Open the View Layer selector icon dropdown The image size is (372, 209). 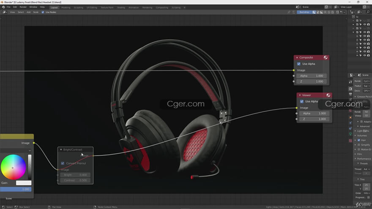pos(336,7)
